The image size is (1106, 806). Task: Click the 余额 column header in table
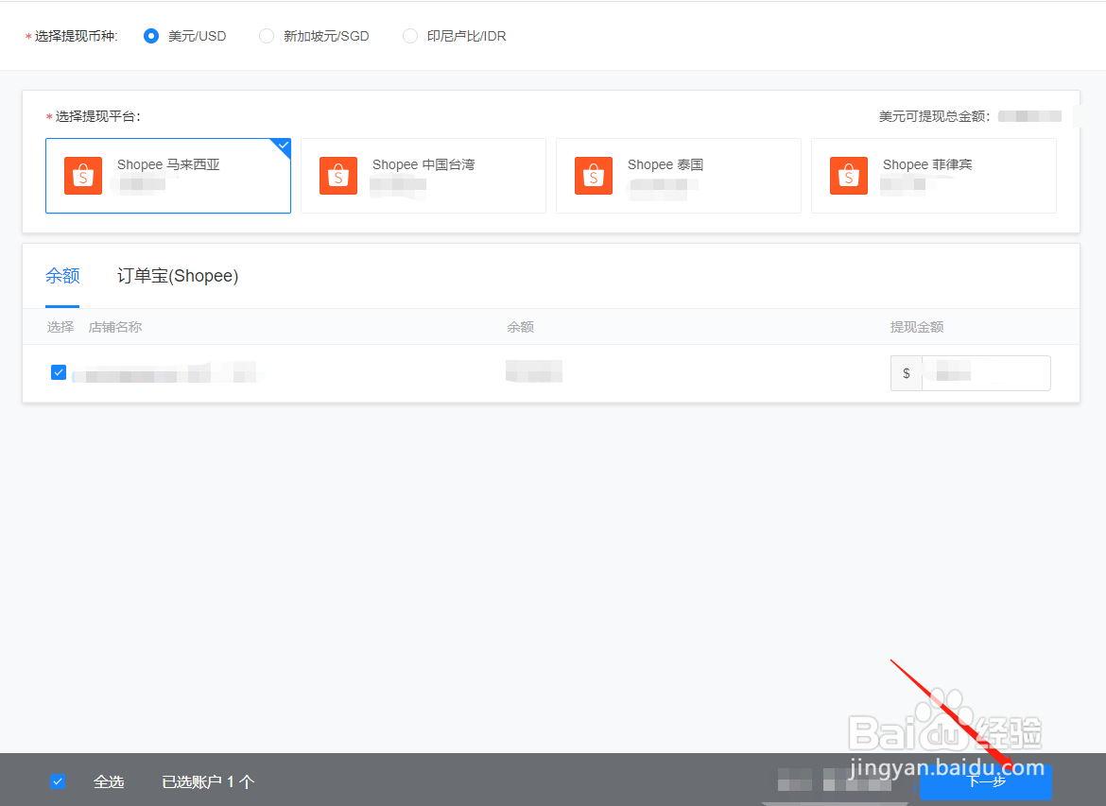point(521,327)
